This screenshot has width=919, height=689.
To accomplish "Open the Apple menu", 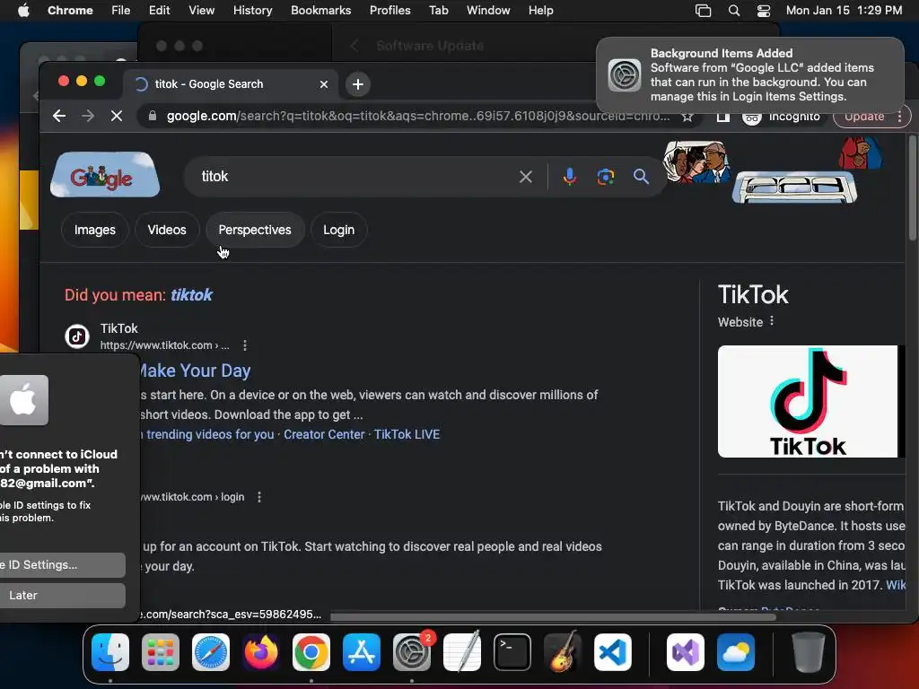I will coord(23,11).
